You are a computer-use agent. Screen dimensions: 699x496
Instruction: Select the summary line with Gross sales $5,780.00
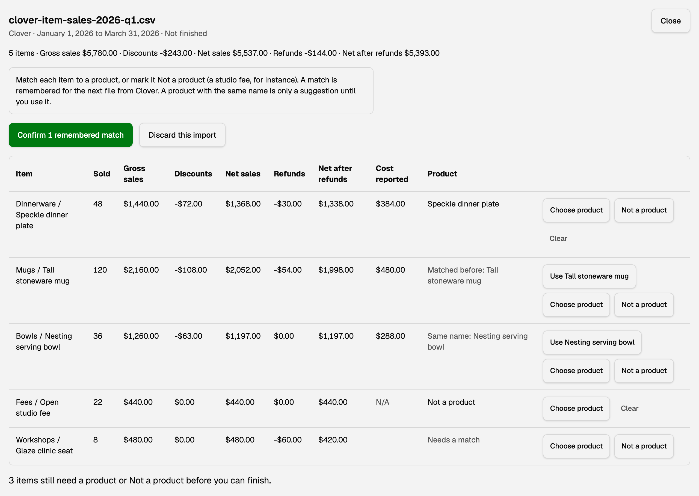coord(224,53)
